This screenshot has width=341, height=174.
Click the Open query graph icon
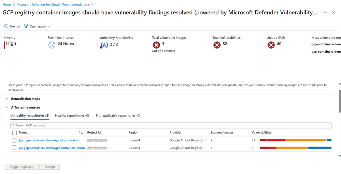tap(26, 27)
